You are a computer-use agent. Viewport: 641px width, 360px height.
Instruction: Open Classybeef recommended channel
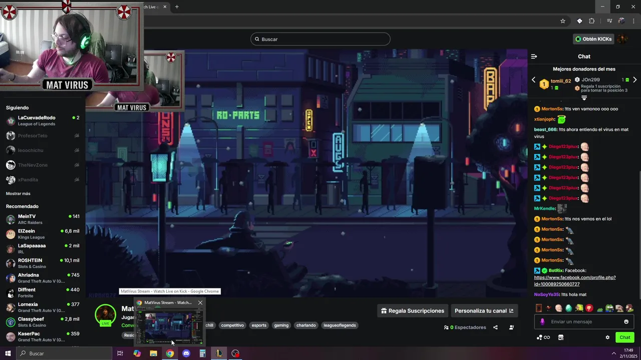click(43, 322)
